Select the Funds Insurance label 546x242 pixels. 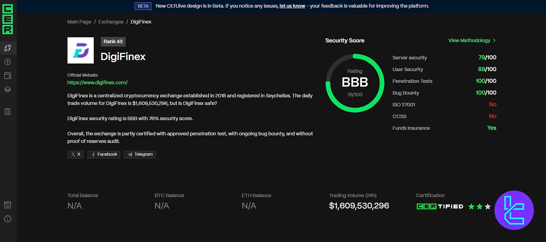tap(411, 128)
